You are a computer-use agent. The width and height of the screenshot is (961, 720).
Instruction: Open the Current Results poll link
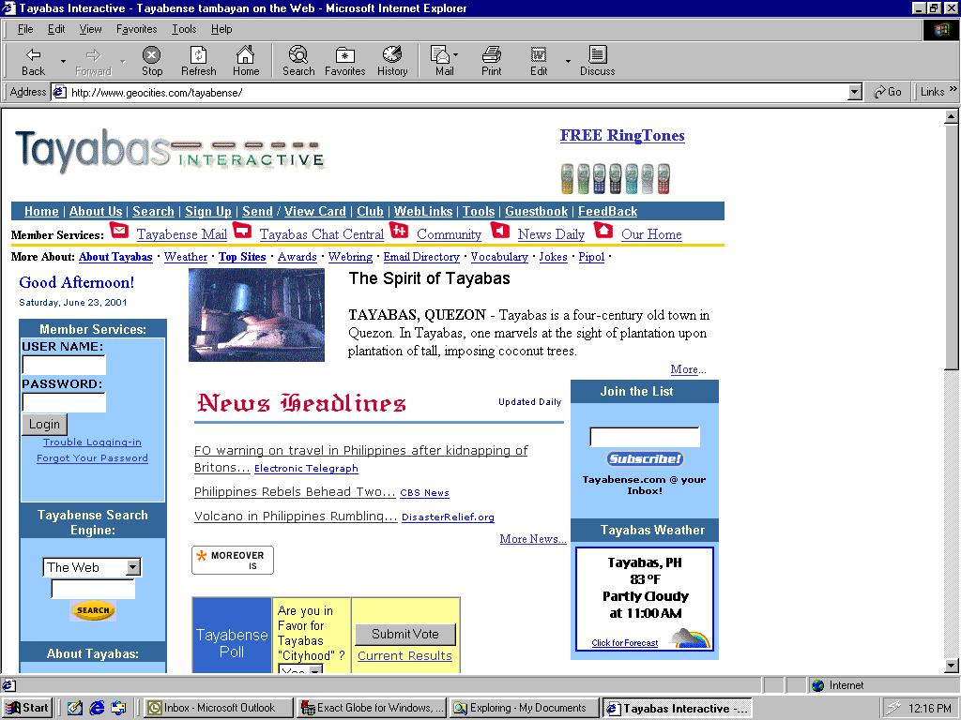(404, 655)
